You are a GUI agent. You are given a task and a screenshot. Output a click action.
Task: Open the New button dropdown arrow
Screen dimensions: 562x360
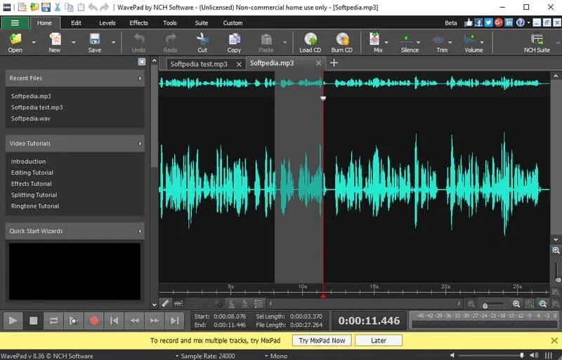[74, 42]
